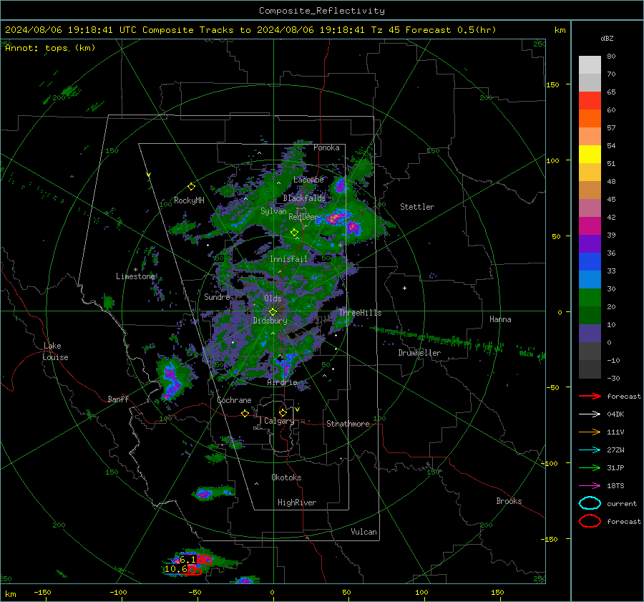Click the Hanna city label

pyautogui.click(x=500, y=319)
